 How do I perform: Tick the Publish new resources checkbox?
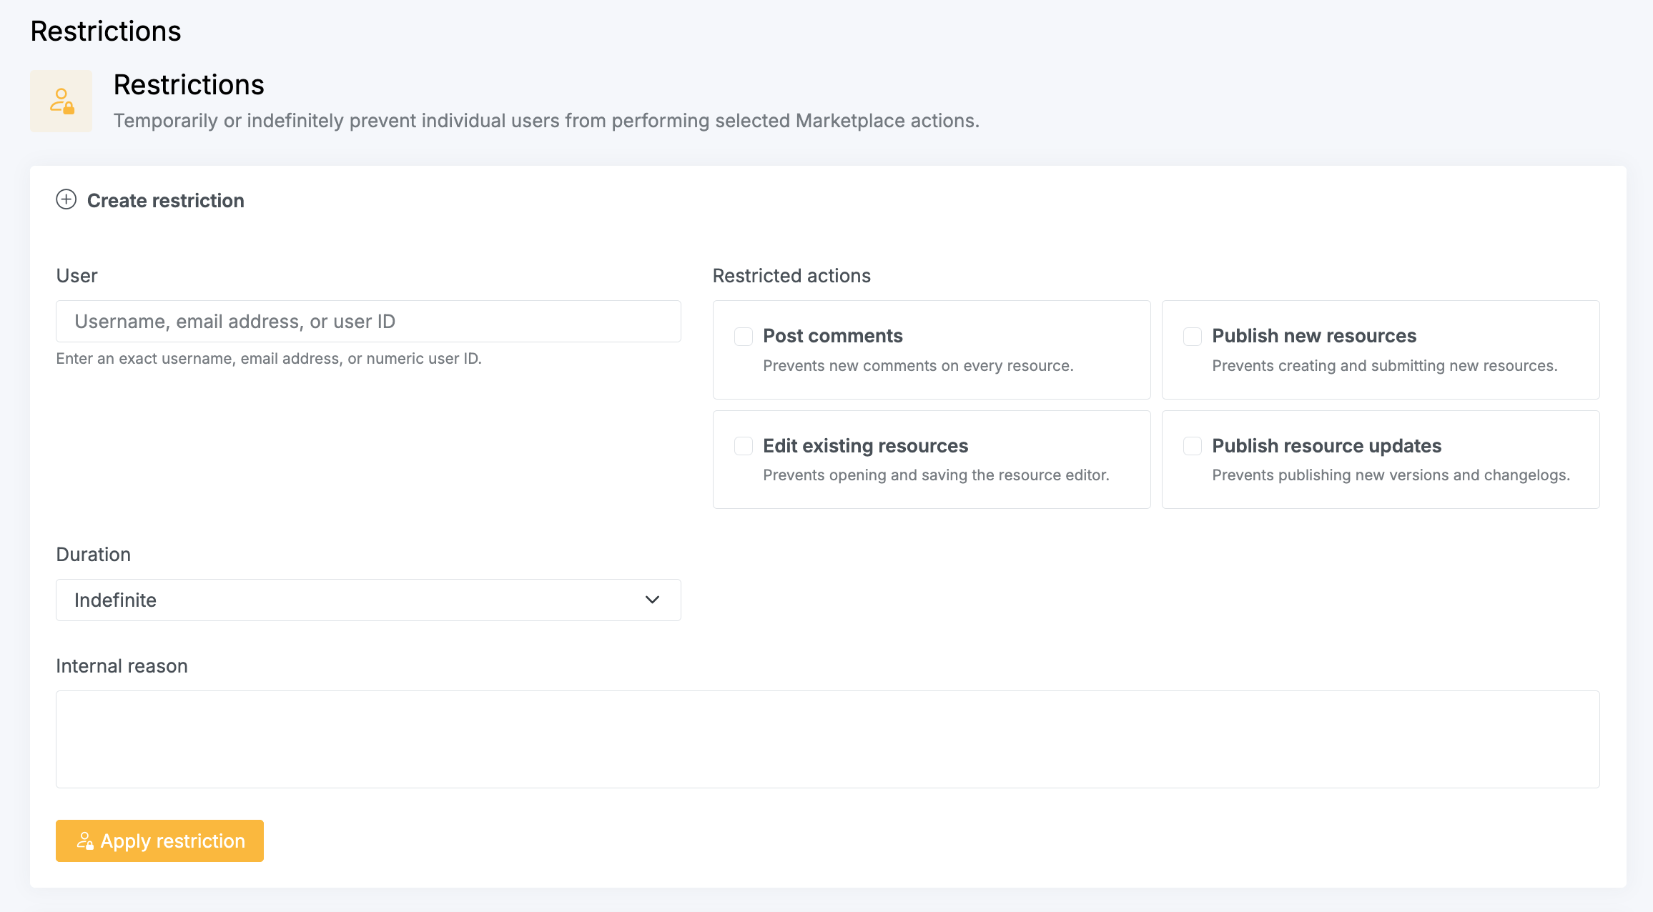1193,337
